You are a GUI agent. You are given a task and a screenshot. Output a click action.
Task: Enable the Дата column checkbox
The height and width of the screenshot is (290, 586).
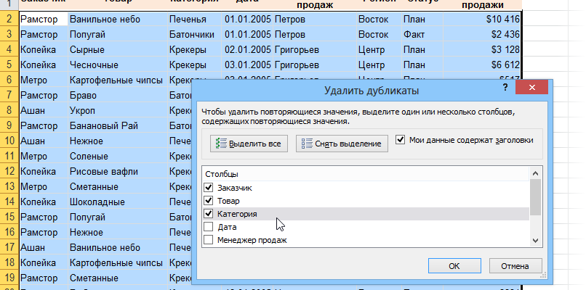209,227
